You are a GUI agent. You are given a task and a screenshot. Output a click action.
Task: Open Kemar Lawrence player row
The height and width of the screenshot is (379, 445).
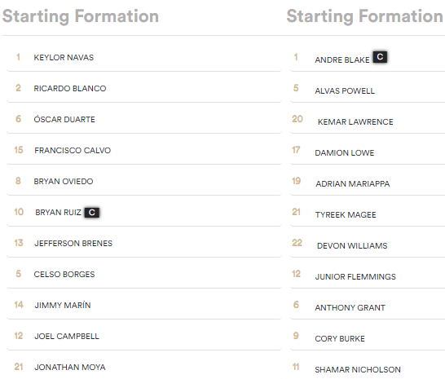pos(368,120)
